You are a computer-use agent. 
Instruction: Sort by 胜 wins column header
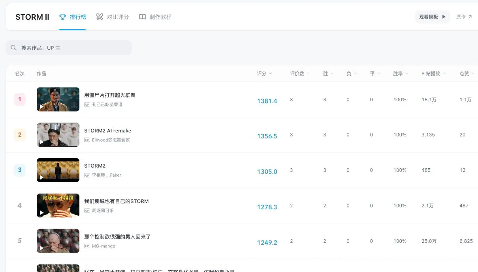[328, 74]
